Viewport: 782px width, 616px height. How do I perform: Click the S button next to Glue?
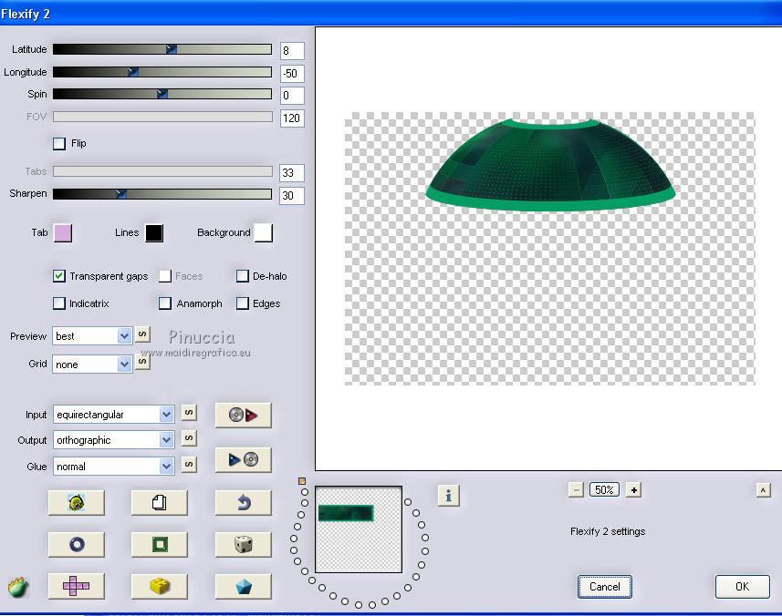(189, 464)
